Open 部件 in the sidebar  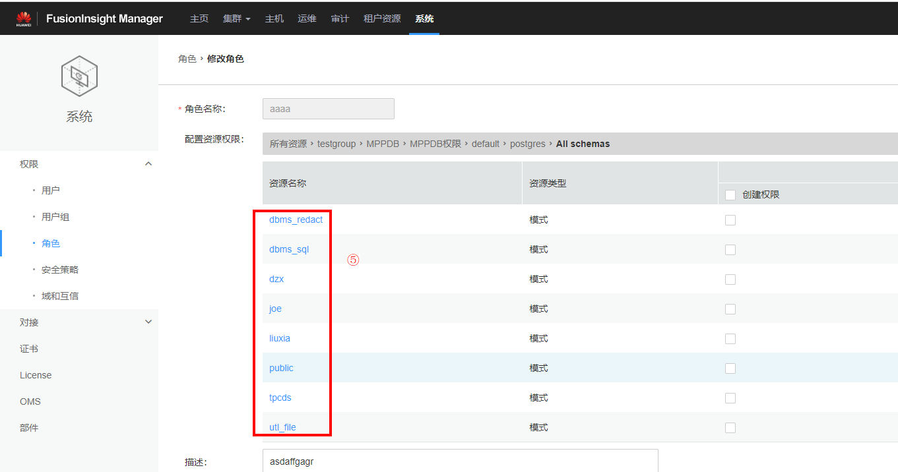click(x=29, y=428)
